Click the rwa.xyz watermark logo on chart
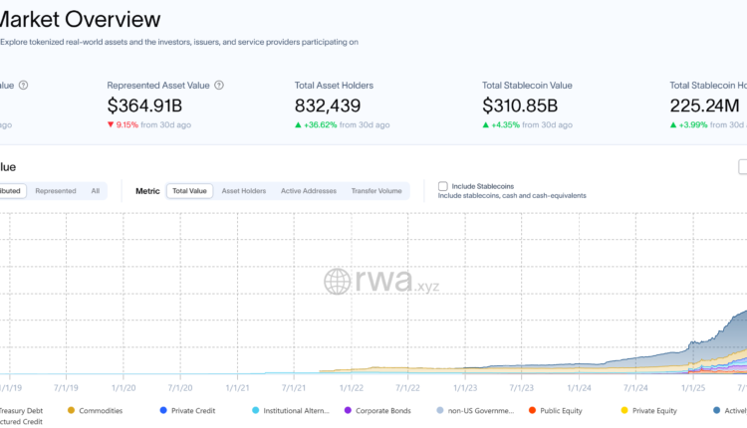 click(380, 281)
